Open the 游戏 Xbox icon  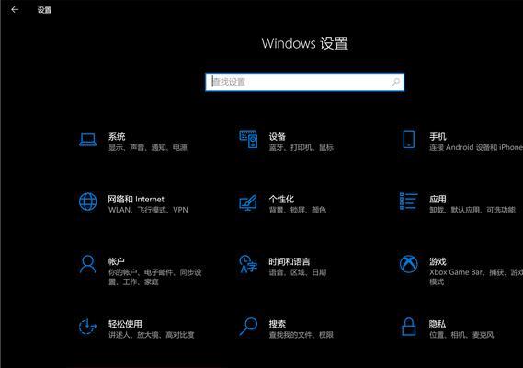[x=409, y=264]
